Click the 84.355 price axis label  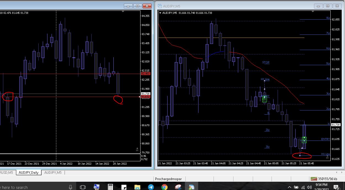(145, 16)
